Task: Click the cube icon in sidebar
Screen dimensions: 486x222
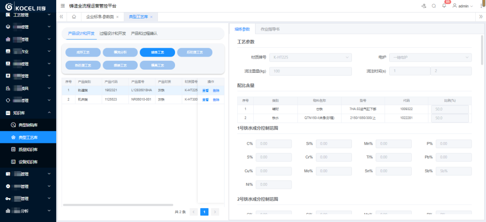Action: [x=8, y=27]
